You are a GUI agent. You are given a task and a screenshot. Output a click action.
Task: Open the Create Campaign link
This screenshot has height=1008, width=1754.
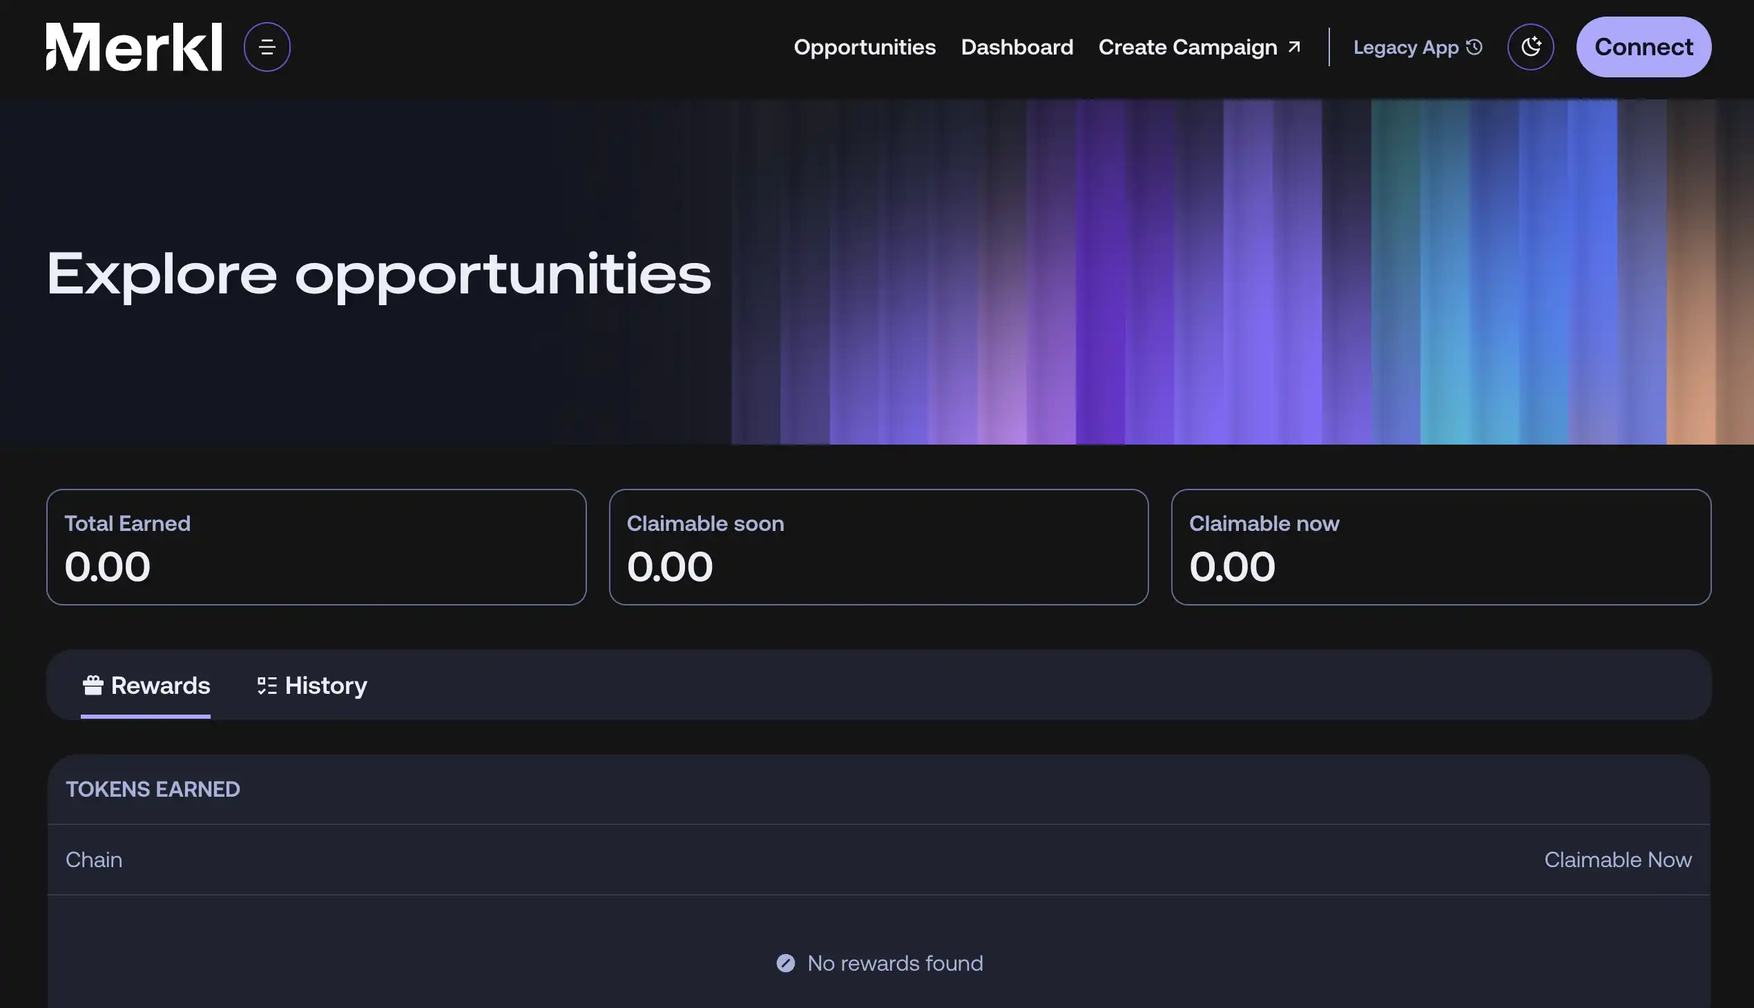pyautogui.click(x=1187, y=47)
